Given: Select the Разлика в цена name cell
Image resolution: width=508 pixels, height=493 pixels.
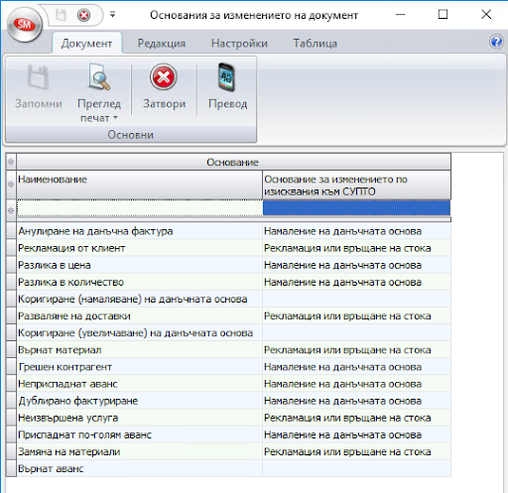Looking at the screenshot, I should 139,265.
